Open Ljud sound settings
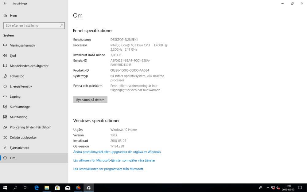 (x=34, y=55)
